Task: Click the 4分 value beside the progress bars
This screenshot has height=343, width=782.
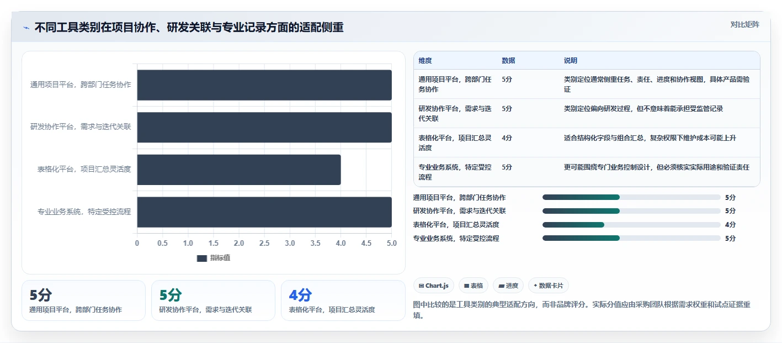Action: (x=730, y=225)
